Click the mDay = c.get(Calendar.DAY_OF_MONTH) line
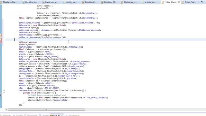The height and width of the screenshot is (116, 206). [39, 57]
